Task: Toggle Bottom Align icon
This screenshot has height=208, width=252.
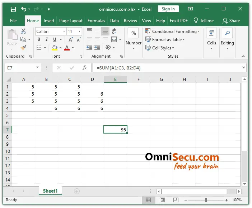Action: (x=105, y=32)
